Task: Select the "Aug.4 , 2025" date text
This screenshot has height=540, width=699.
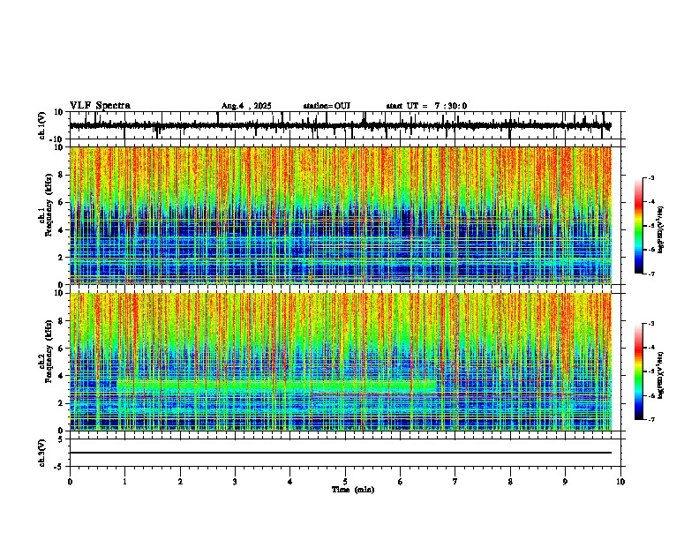Action: 246,106
